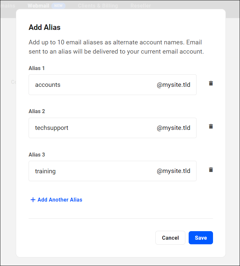Delete Alias 1 using its trash icon
Viewport: 240px width, 266px height.
(x=211, y=84)
